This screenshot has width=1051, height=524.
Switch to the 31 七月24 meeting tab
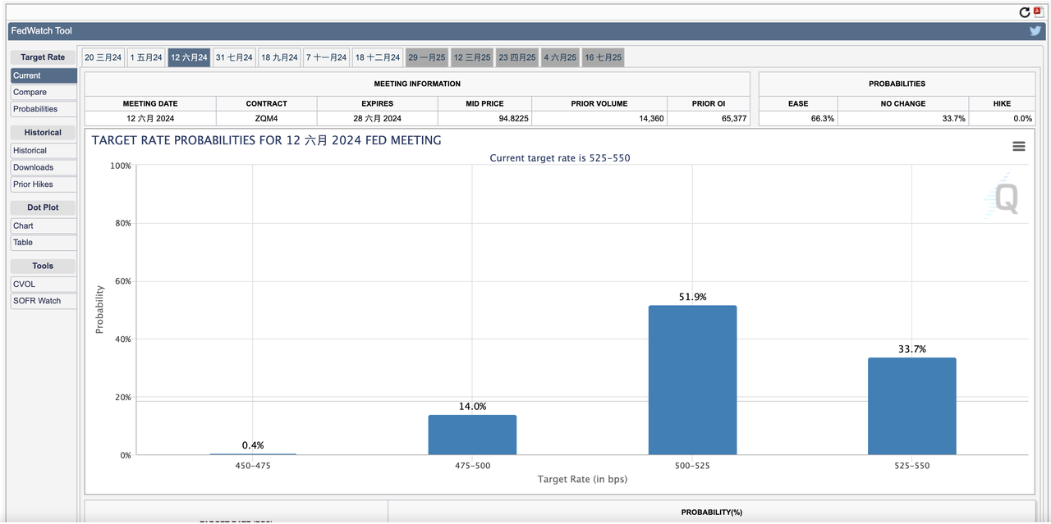point(234,57)
